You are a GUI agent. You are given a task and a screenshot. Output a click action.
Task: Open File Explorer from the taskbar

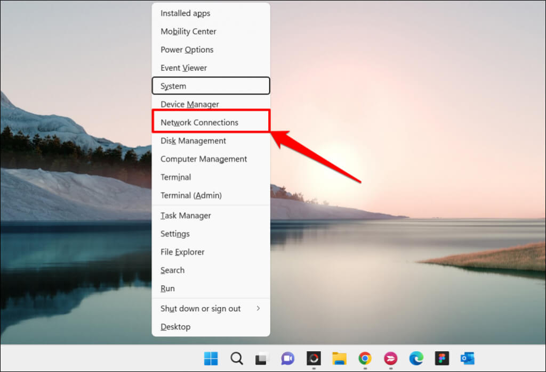click(x=339, y=358)
